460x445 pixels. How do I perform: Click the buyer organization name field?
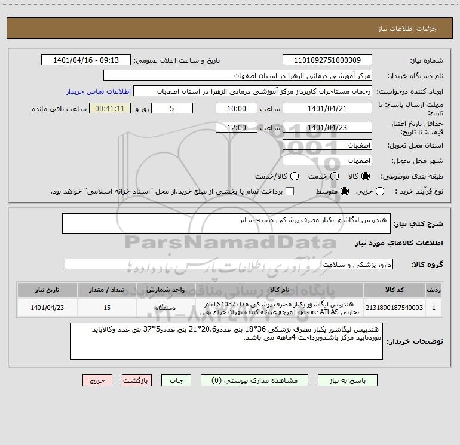coord(238,76)
